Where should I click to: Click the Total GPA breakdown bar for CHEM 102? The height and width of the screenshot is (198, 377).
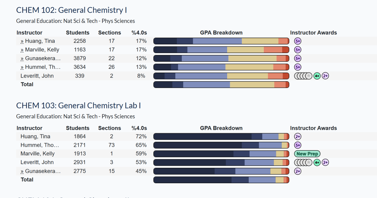pos(221,85)
